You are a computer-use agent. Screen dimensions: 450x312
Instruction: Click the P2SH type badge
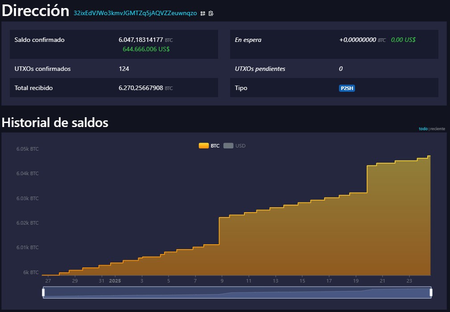click(x=347, y=88)
